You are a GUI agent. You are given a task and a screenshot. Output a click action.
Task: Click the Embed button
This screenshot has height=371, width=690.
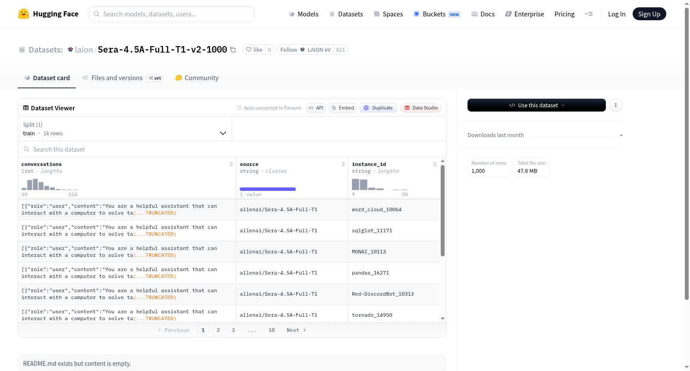[x=342, y=108]
